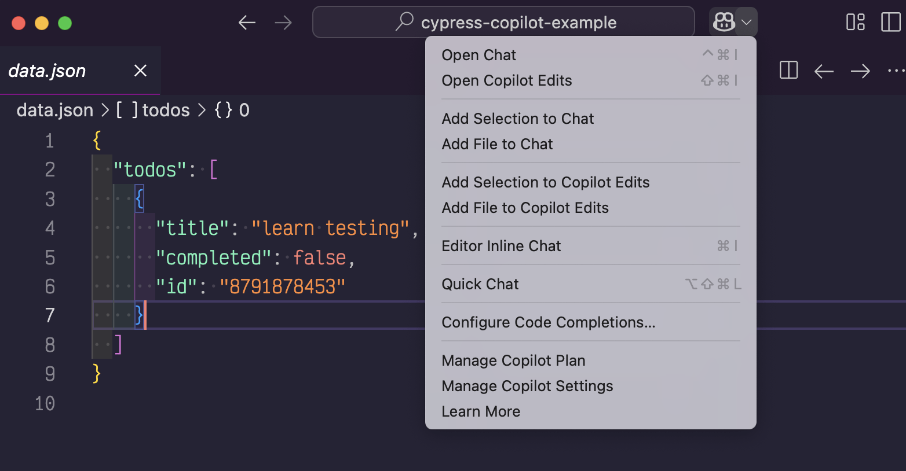The image size is (906, 471).
Task: Click the closing yellow brace on line 9
Action: tap(97, 374)
